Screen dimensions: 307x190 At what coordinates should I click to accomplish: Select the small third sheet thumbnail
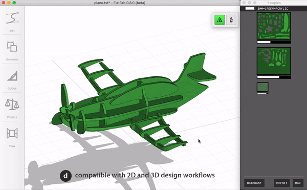262,87
